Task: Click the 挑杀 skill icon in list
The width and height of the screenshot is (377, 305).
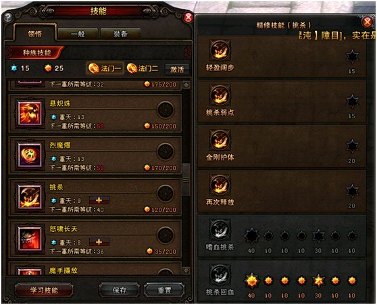Action: tap(30, 197)
